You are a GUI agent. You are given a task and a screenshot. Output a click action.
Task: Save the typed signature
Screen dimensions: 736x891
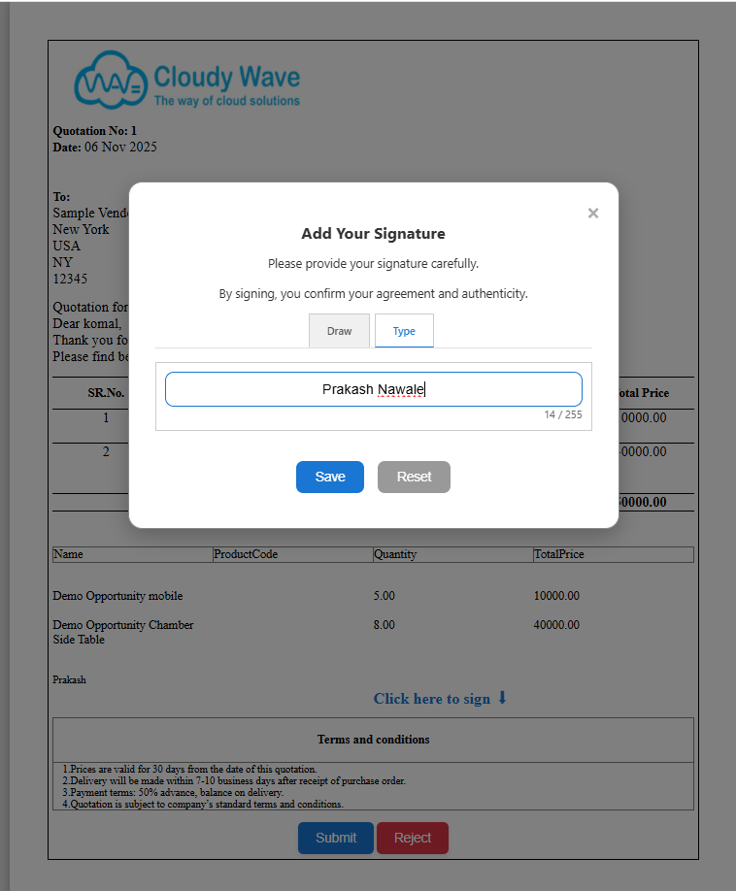(330, 477)
